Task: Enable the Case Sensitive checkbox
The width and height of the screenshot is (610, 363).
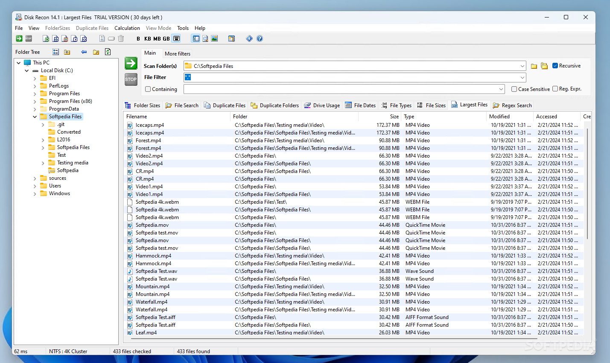Action: (x=514, y=89)
